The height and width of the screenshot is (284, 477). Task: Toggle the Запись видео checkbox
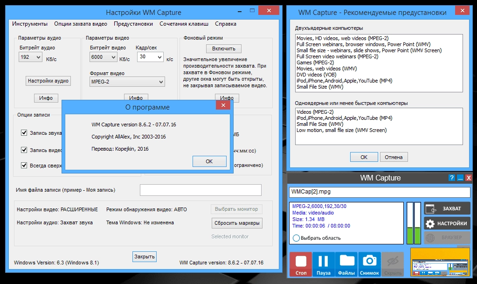point(24,150)
